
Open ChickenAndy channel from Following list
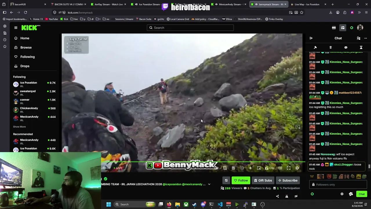pyautogui.click(x=34, y=109)
